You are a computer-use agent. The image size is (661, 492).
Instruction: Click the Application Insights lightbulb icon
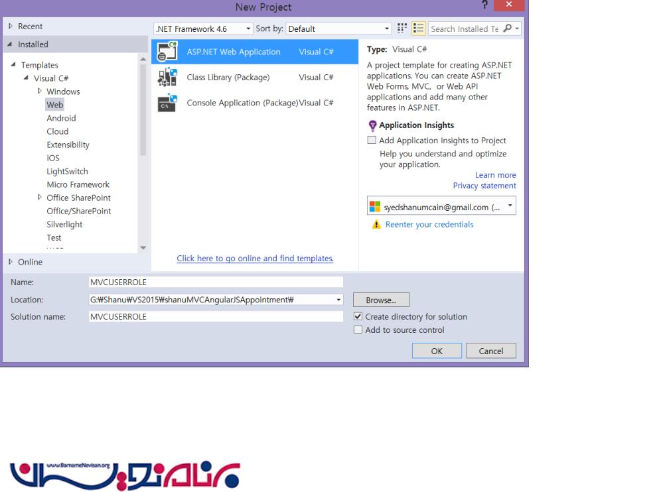coord(372,125)
